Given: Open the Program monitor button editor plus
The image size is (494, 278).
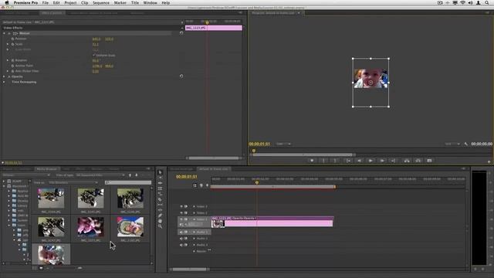Looking at the screenshot, I should 489,161.
